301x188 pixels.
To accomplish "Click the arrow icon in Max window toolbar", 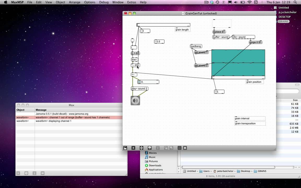I will (43, 173).
